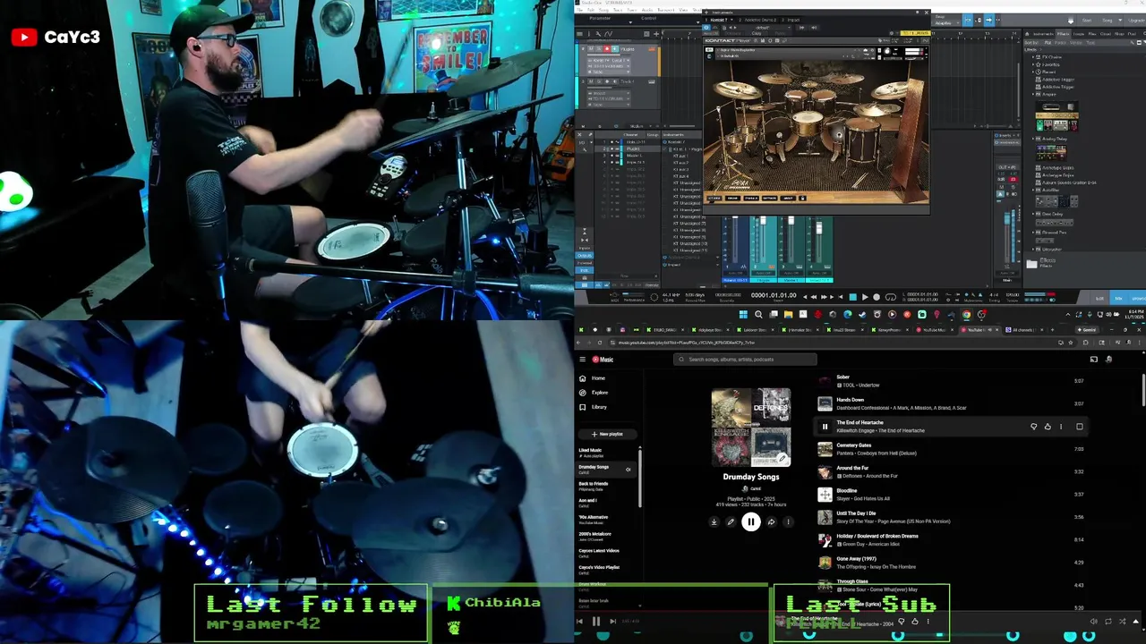Stop the Studio One transport
Screen dimensions: 1146x644
click(x=852, y=297)
